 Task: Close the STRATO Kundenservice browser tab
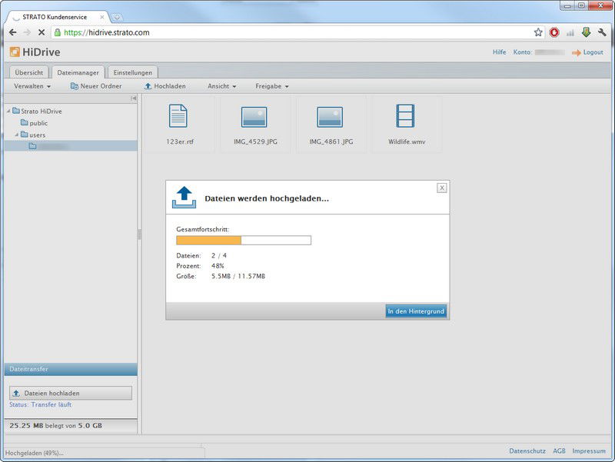point(102,17)
